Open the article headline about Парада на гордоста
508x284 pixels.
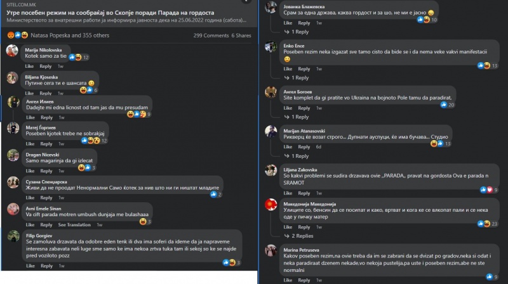click(x=110, y=13)
